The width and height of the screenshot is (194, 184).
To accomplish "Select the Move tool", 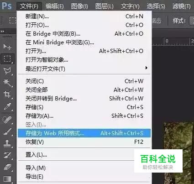I will click(7, 47).
